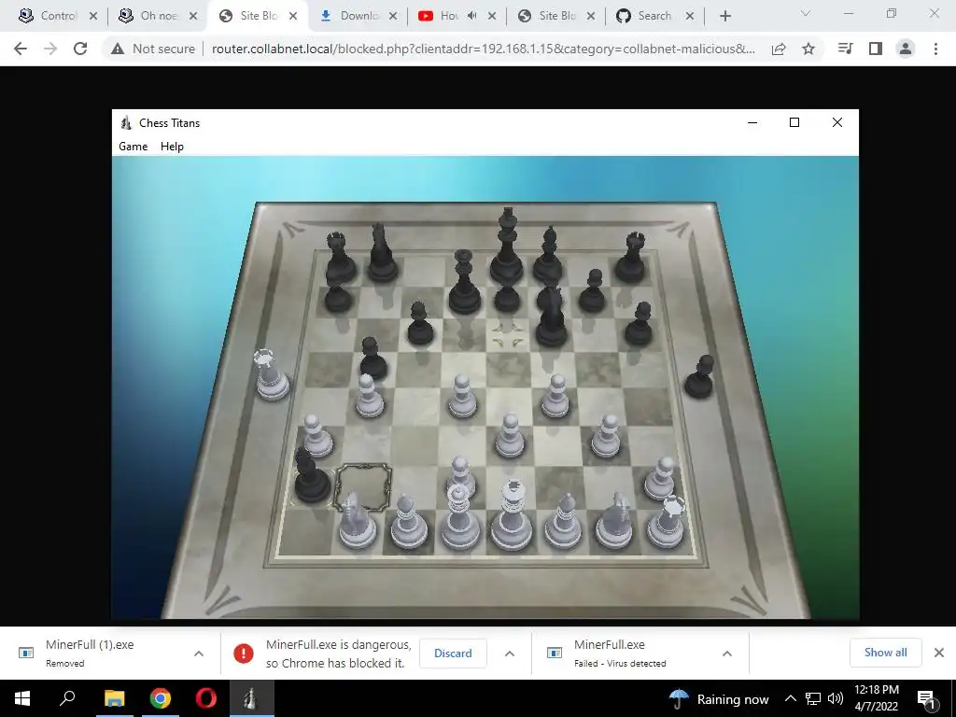Click the Chrome taskbar icon
Screen dimensions: 956x717
click(x=161, y=698)
